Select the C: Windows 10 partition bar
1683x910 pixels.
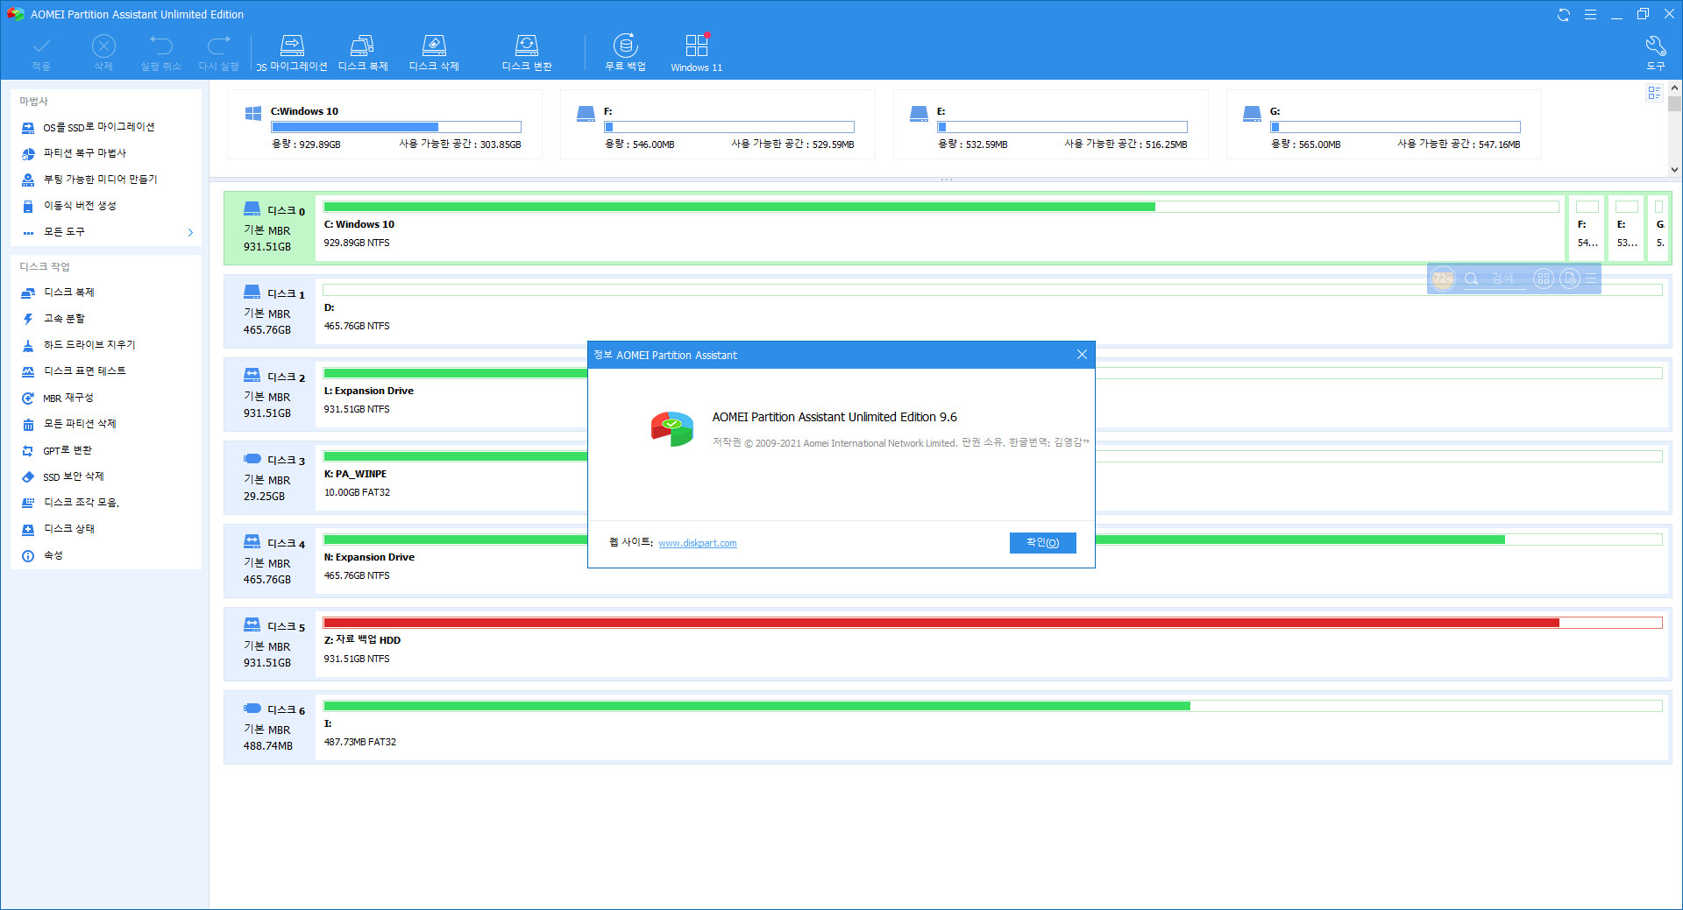coord(941,228)
